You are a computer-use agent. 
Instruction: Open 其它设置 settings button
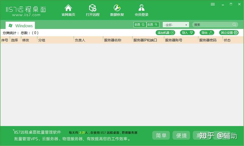coord(229,33)
